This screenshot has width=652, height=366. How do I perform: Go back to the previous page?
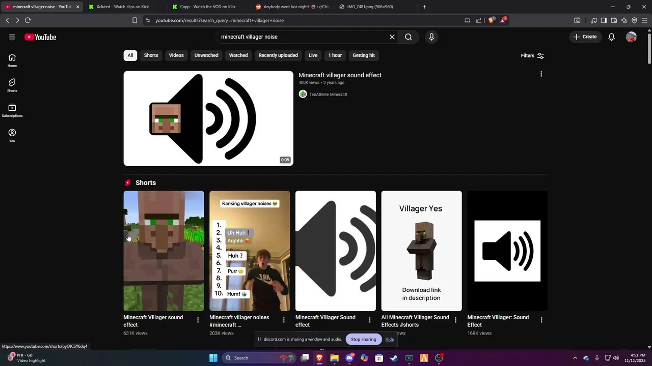point(7,20)
